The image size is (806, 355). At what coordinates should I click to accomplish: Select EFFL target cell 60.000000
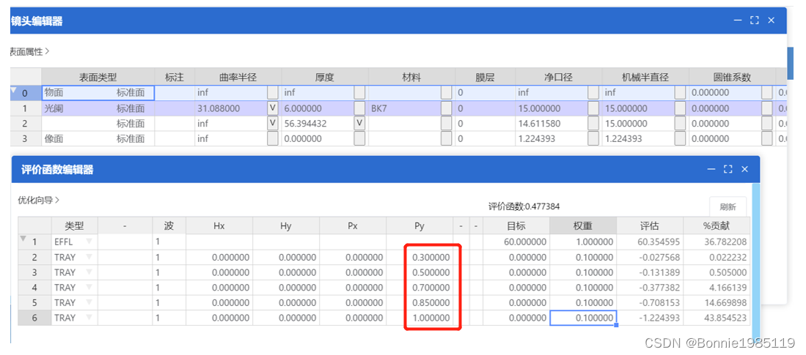coord(516,242)
